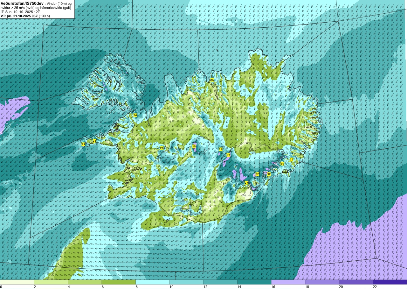Click the legend scale number "16"
The image size is (407, 289).
click(273, 287)
